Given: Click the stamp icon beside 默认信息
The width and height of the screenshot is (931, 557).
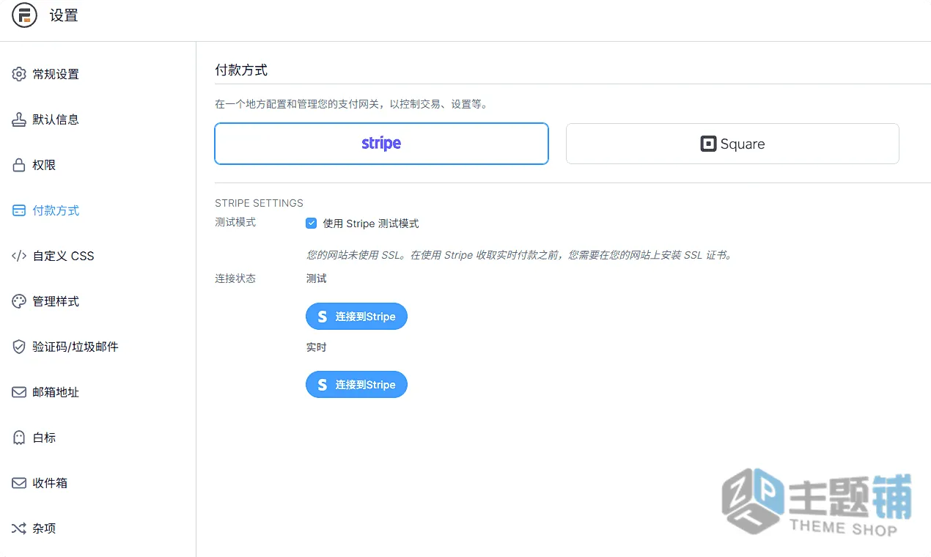Looking at the screenshot, I should click(x=19, y=119).
